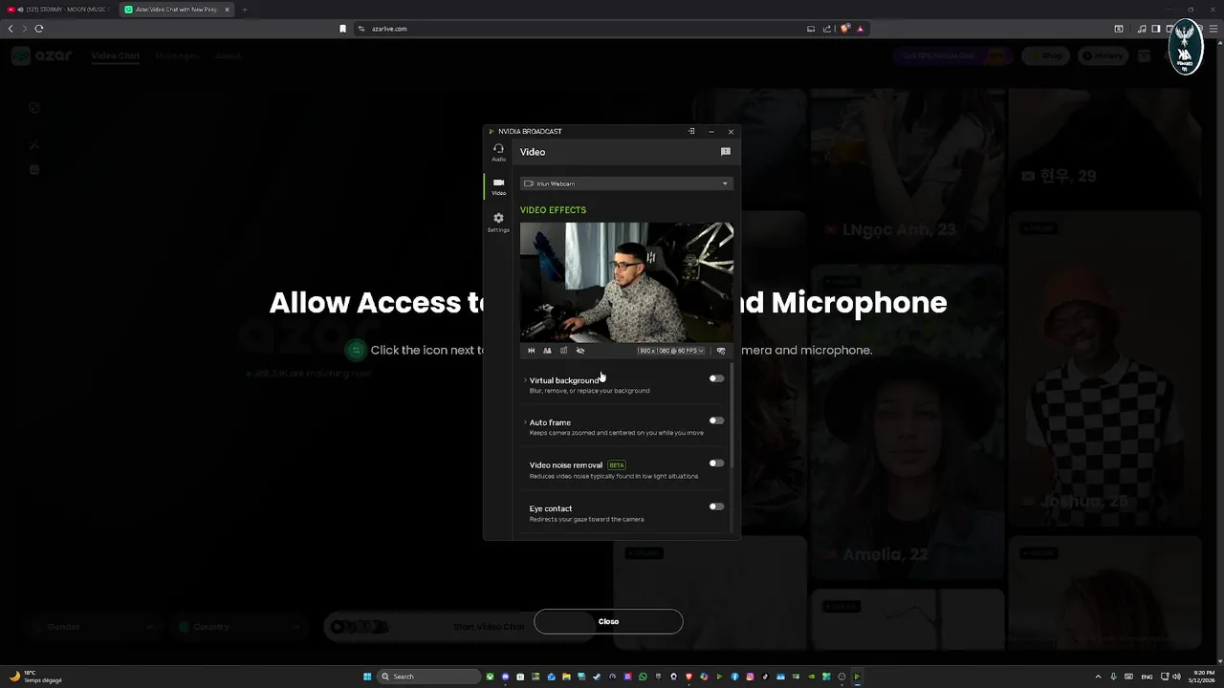Click the exit arrow icon in NVIDIA Broadcast title bar
The image size is (1224, 688).
point(691,131)
